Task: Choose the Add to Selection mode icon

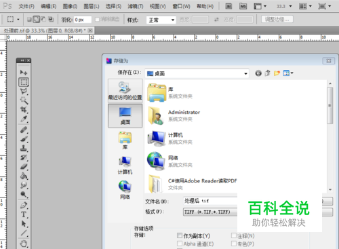Action: coord(37,20)
